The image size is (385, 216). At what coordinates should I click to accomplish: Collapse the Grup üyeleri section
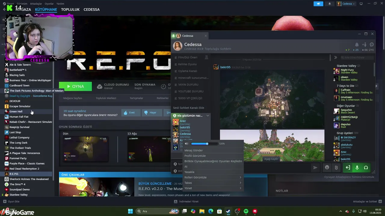click(347, 133)
